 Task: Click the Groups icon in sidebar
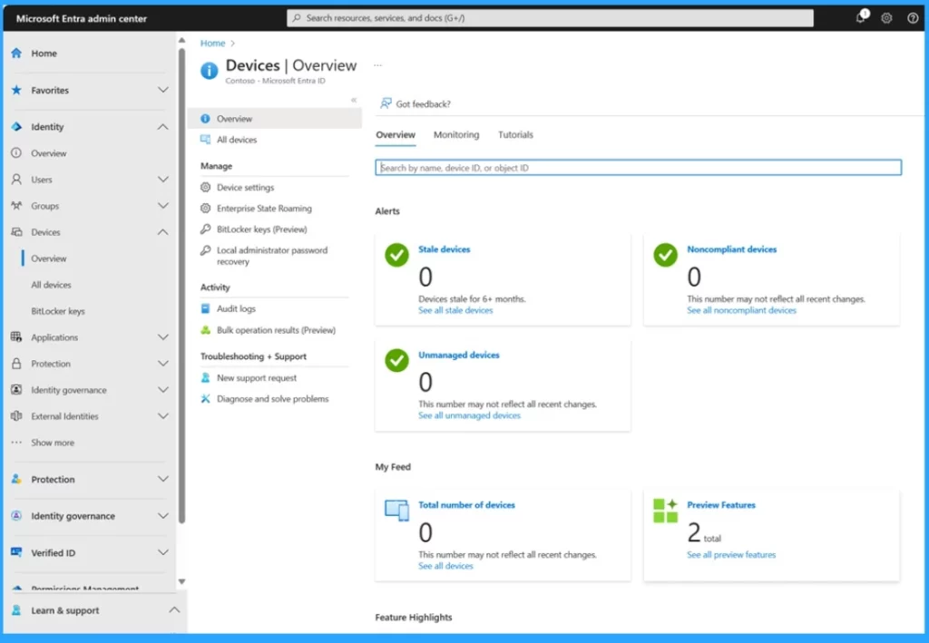16,206
